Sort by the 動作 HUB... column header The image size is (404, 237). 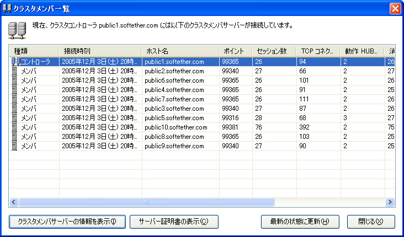coord(362,51)
